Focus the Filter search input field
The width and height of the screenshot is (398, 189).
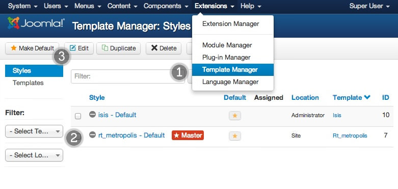(128, 76)
